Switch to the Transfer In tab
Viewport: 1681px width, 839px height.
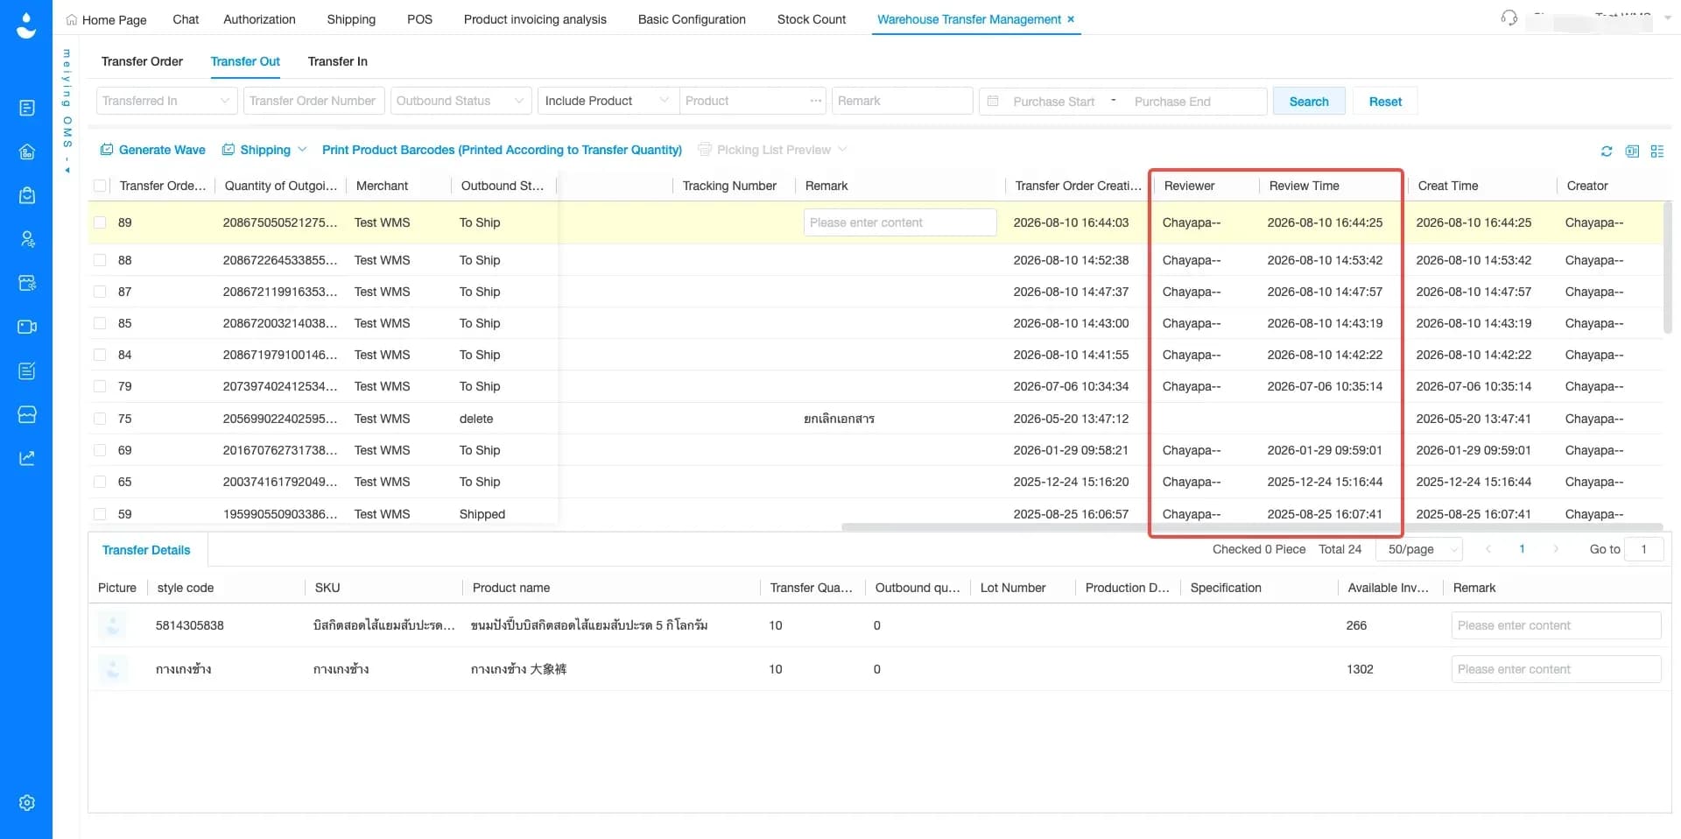[x=338, y=61]
